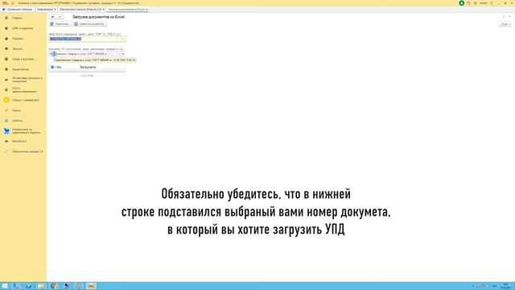Open the Склад и доставка sidebar section

point(23,59)
